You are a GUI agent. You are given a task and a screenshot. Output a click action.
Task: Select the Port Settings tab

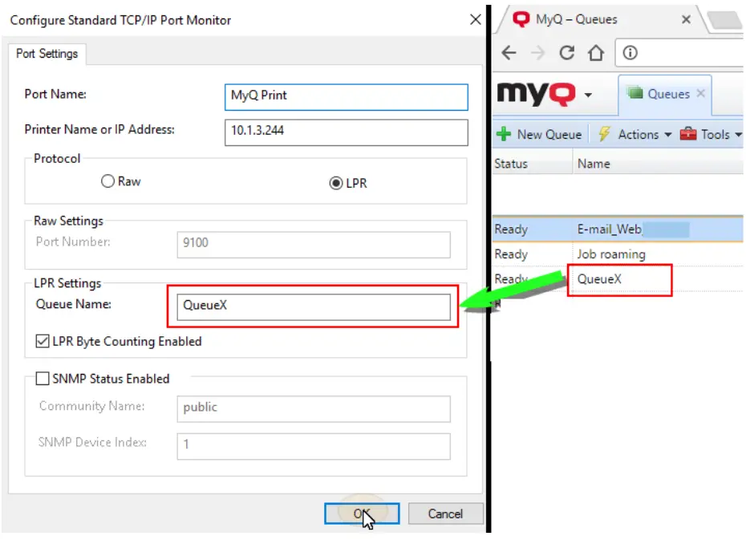[47, 55]
